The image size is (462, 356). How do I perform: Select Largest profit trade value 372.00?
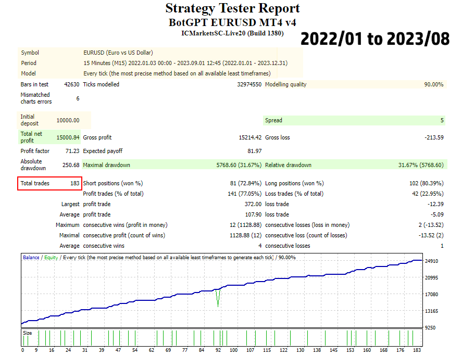(x=253, y=204)
